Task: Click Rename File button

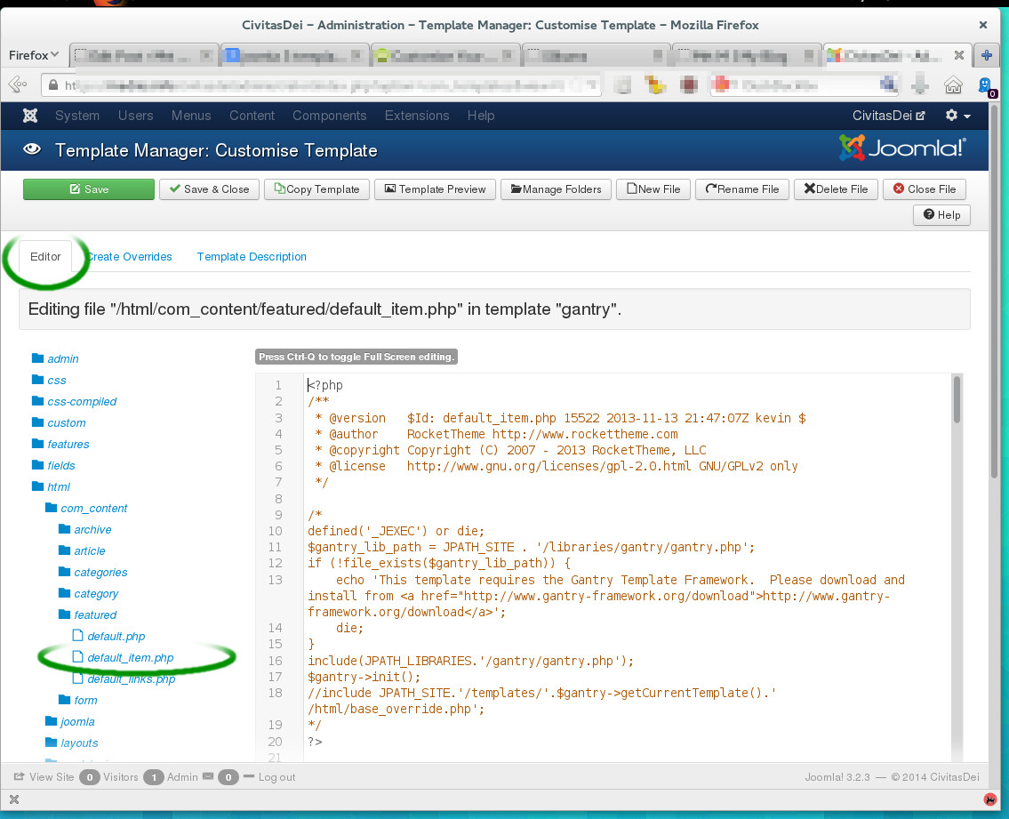Action: pos(742,189)
